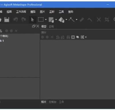Switch to the 模型 view tab

[x=44, y=26]
